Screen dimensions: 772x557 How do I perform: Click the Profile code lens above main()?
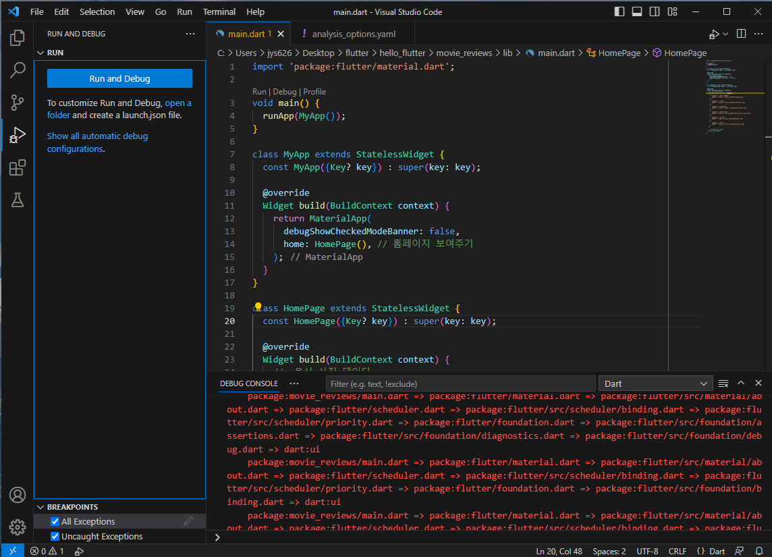click(314, 92)
